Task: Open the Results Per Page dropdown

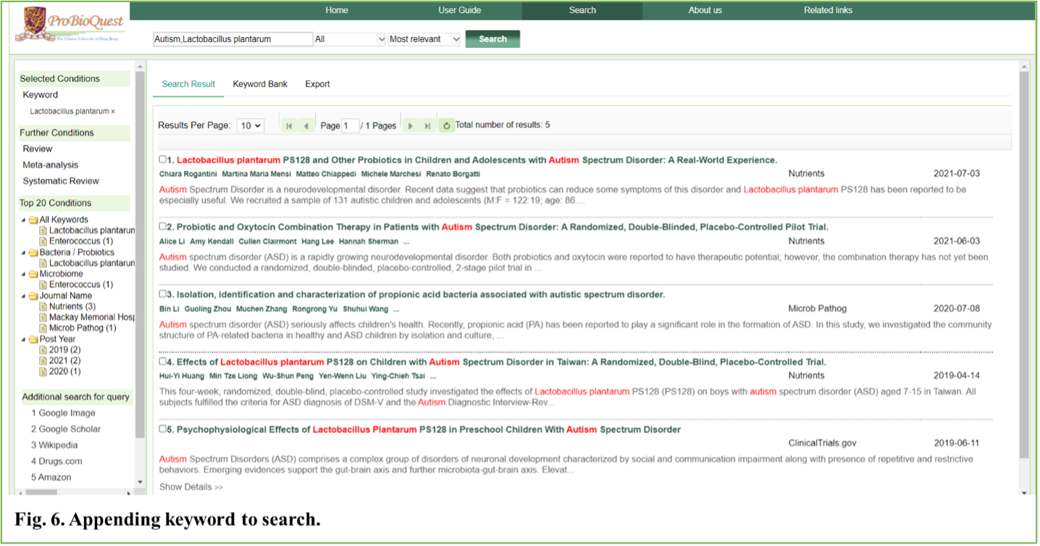Action: (250, 125)
